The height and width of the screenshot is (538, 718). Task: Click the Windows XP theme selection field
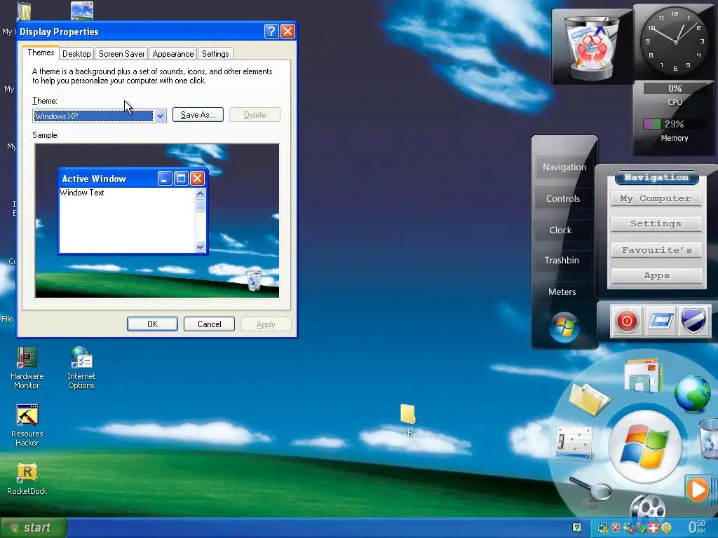93,116
